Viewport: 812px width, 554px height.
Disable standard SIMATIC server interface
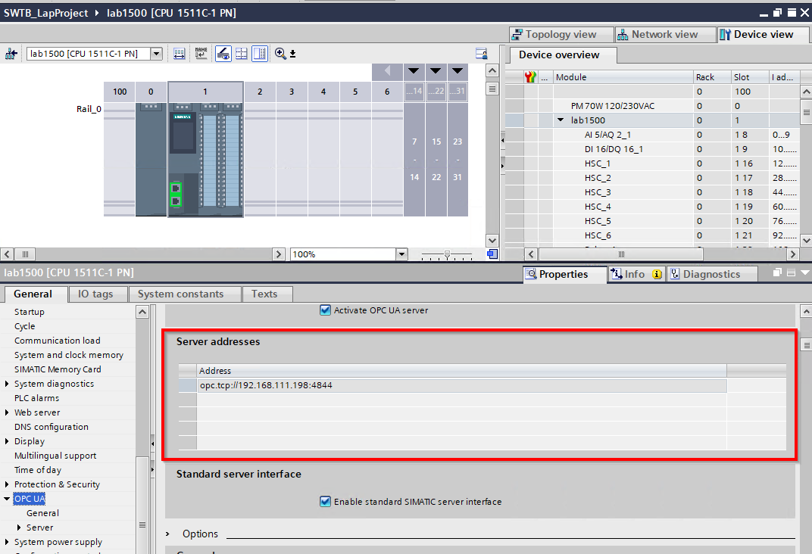tap(325, 501)
